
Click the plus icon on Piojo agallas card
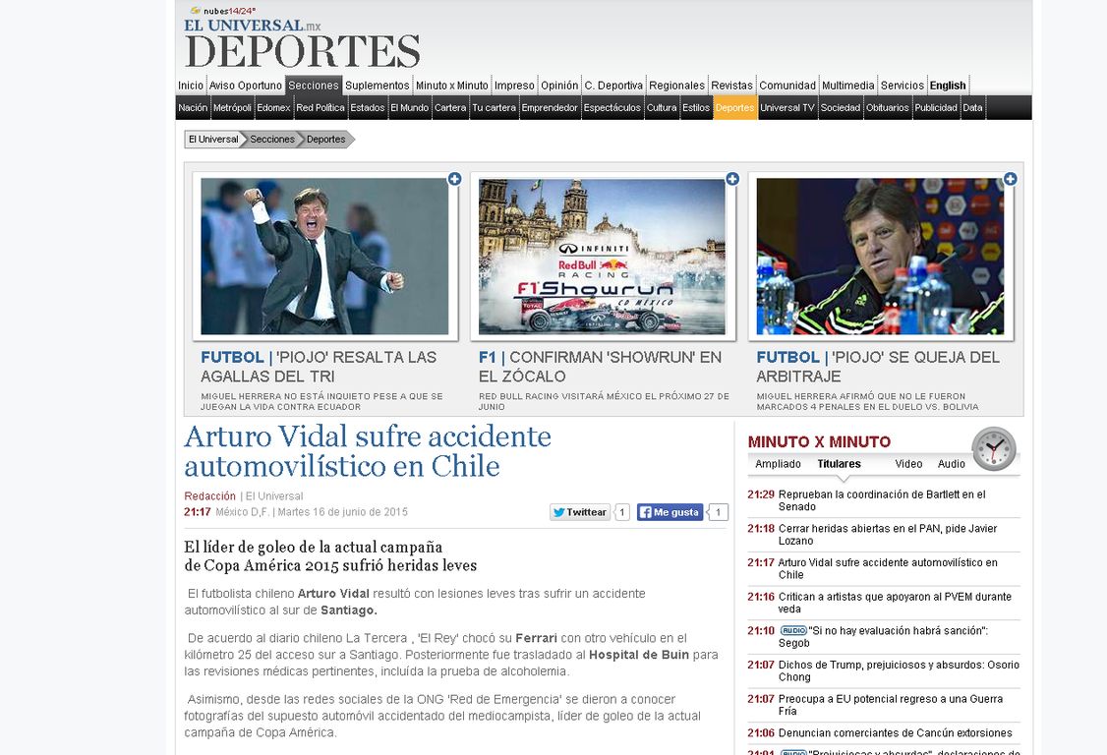pyautogui.click(x=454, y=179)
